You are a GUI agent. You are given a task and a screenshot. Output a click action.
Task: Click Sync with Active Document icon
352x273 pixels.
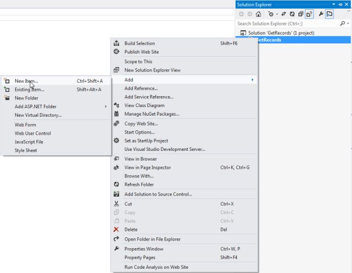pyautogui.click(x=284, y=14)
